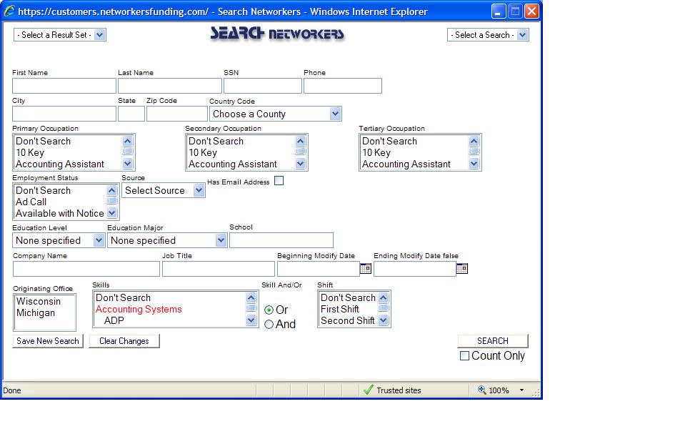Click the Phone input field
Image resolution: width=680 pixels, height=429 pixels.
tap(343, 86)
